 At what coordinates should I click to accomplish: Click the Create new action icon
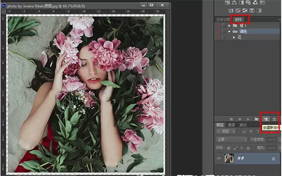tap(266, 119)
